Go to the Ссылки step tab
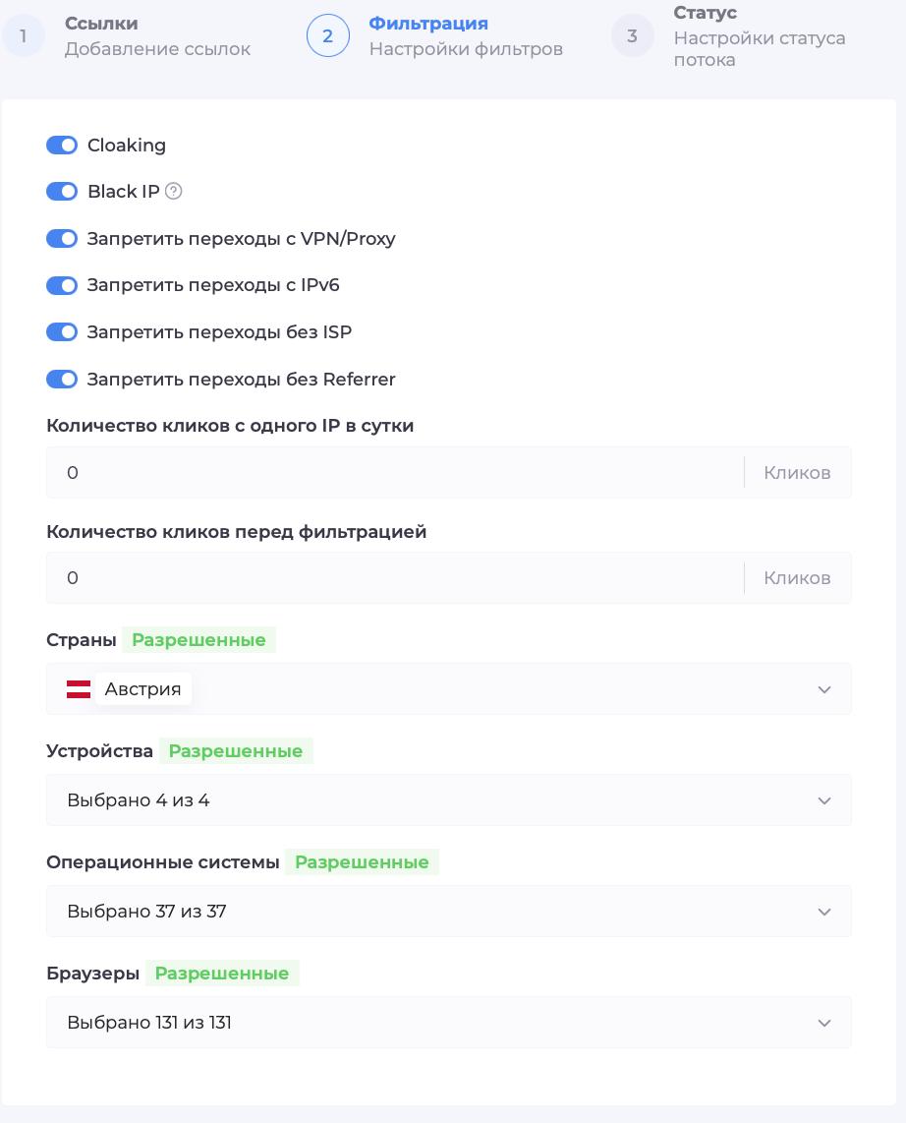The width and height of the screenshot is (906, 1123). (x=136, y=35)
